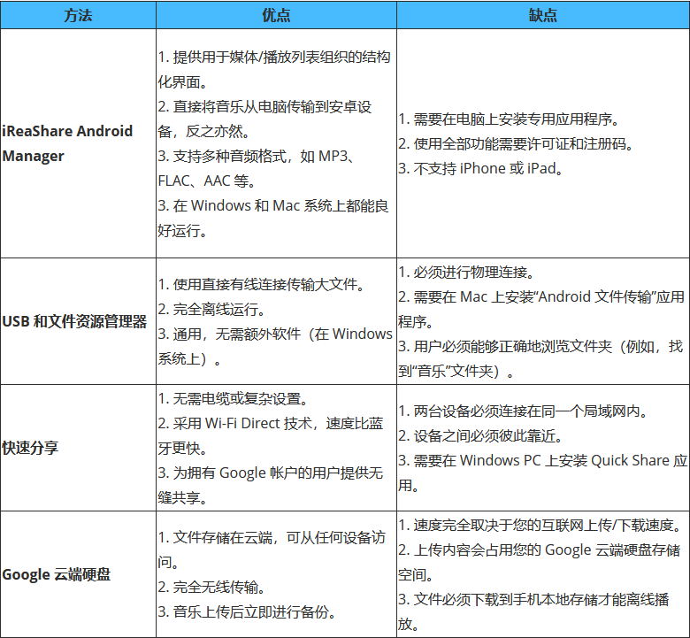Select the 快速分享 row label
The image size is (690, 638).
[30, 448]
